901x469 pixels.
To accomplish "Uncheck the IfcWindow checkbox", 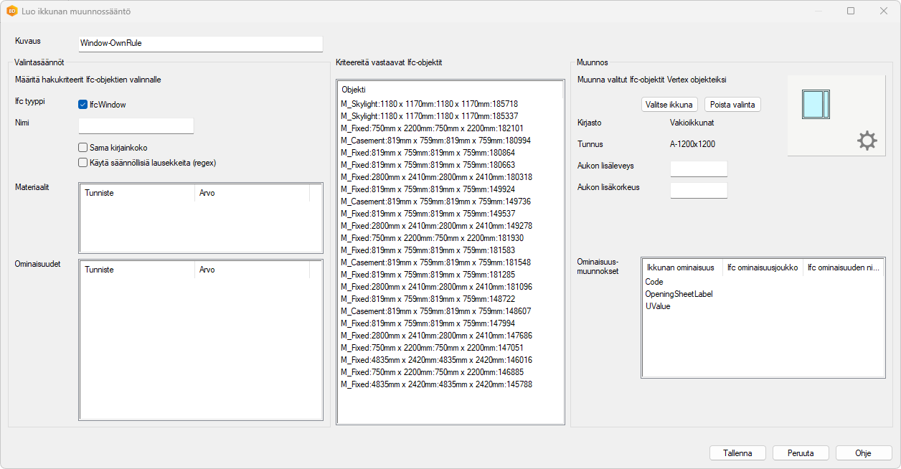I will pyautogui.click(x=82, y=105).
